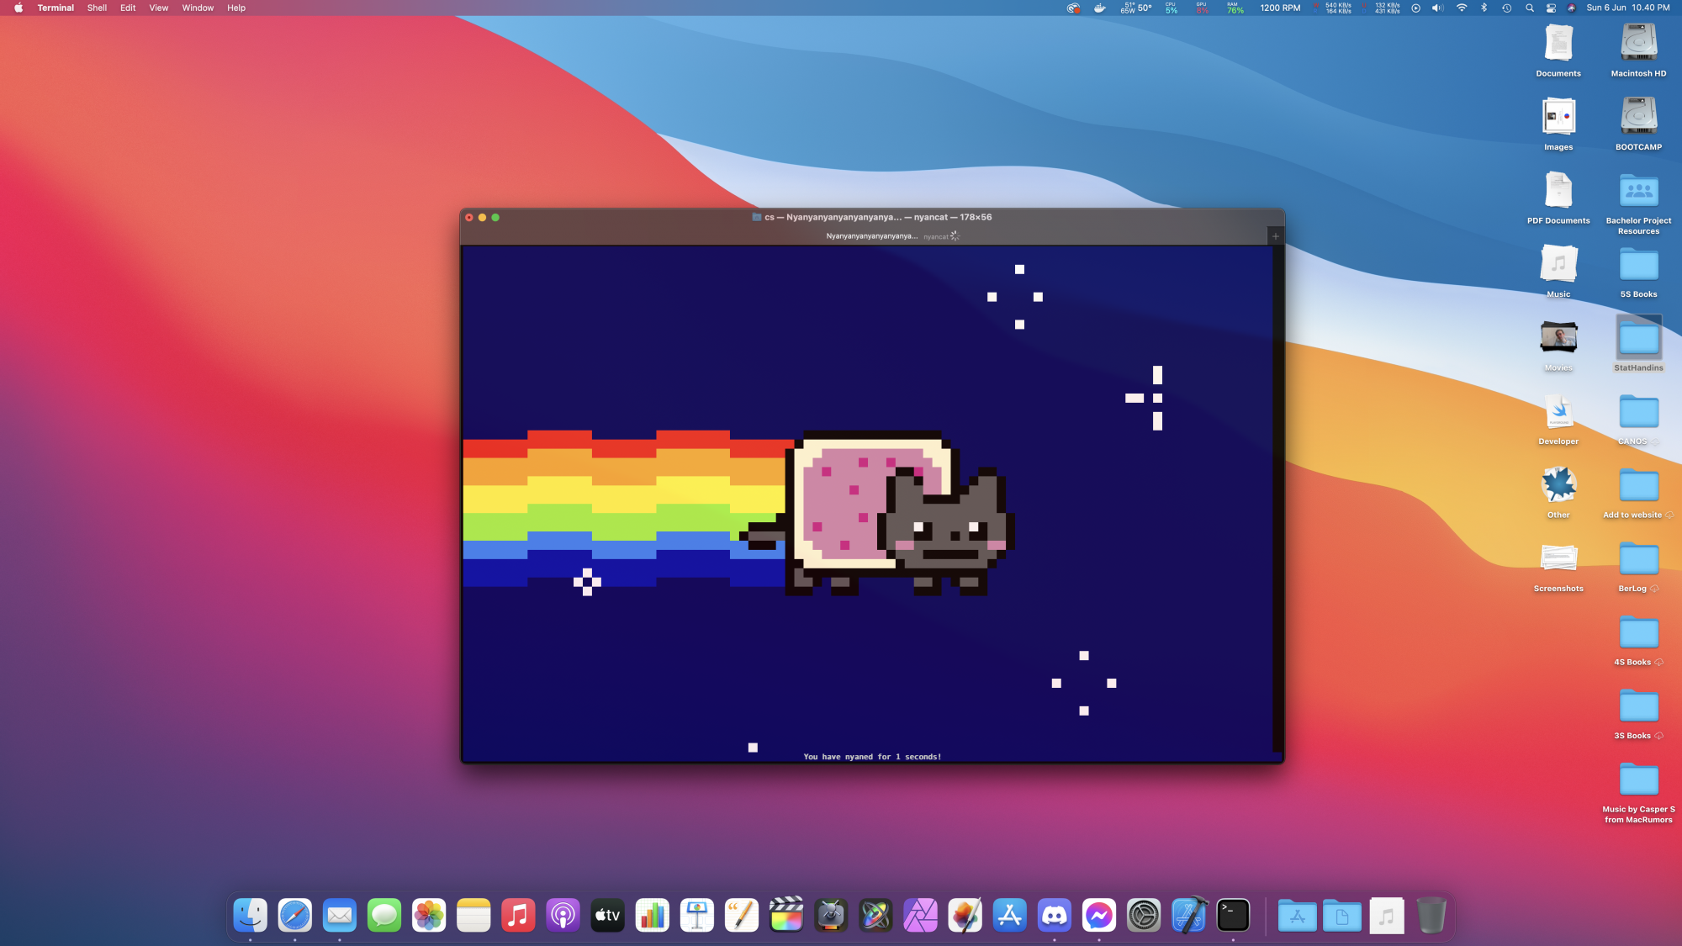This screenshot has height=946, width=1682.
Task: Launch Pages from the Dock
Action: pos(742,915)
